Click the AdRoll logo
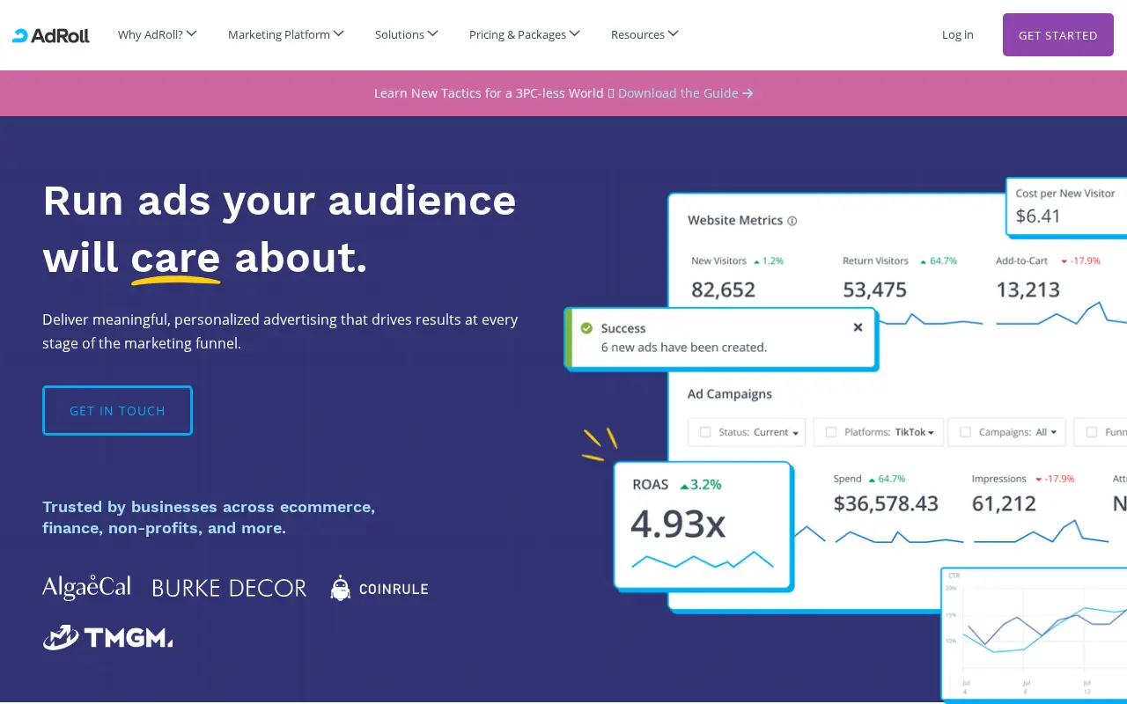The height and width of the screenshot is (704, 1127). point(51,35)
